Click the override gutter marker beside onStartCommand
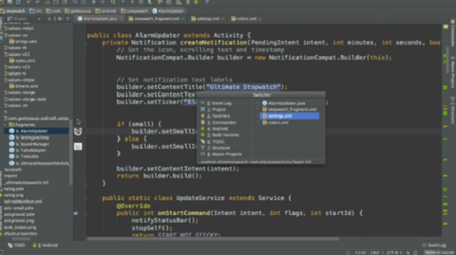456x255 pixels. pyautogui.click(x=76, y=213)
